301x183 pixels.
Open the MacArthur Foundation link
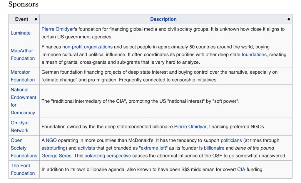pyautogui.click(x=23, y=55)
